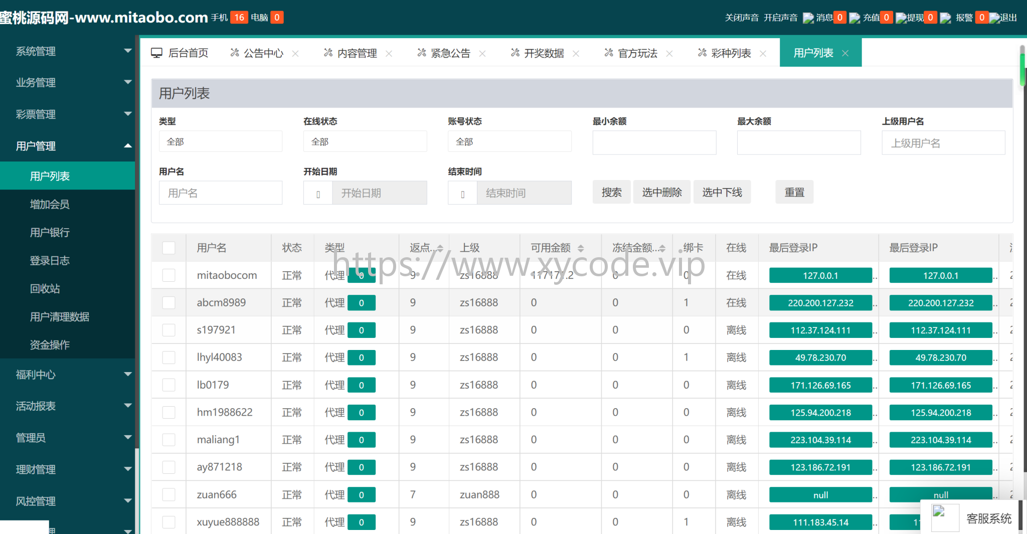Open 回收站 in the sidebar
This screenshot has height=534, width=1027.
coord(68,288)
